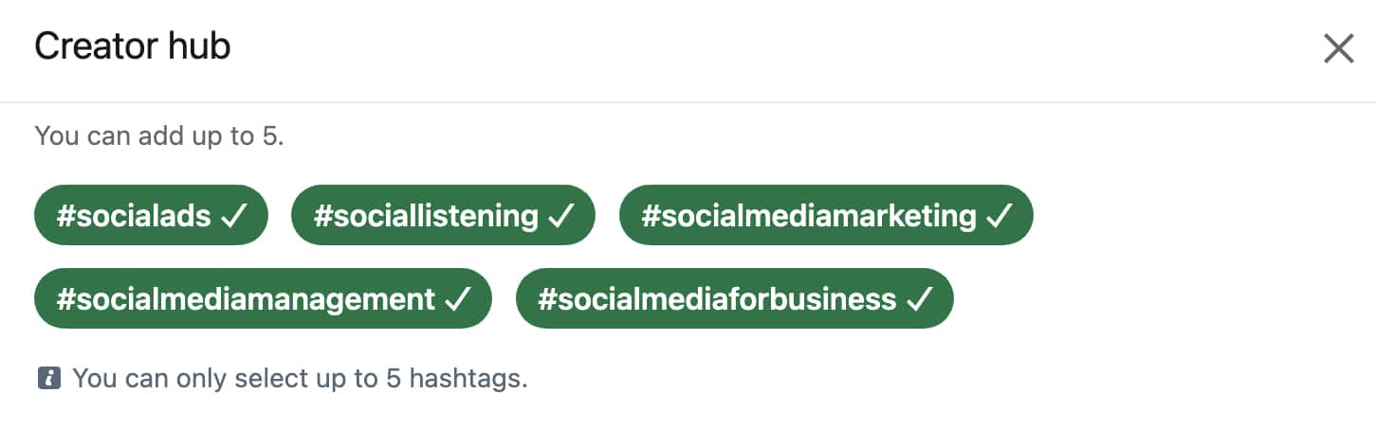Click the checkmark on #sociallistening pill
Viewport: 1376px width, 429px height.
coord(560,217)
